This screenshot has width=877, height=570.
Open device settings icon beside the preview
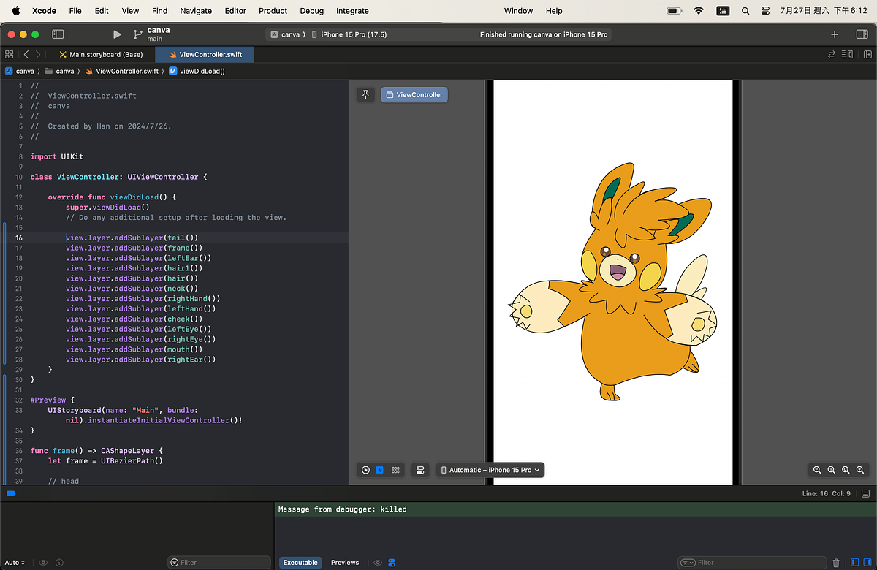pyautogui.click(x=420, y=470)
